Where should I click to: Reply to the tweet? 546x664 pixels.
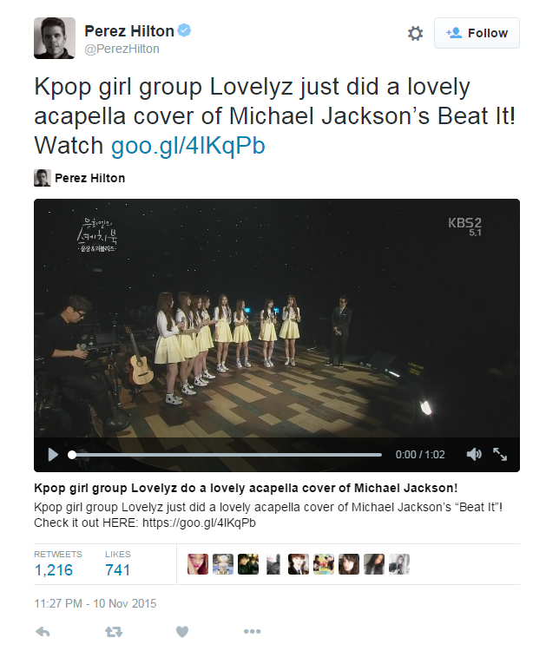coord(43,632)
